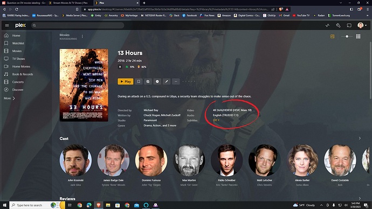Click Paramount studio link
The width and height of the screenshot is (372, 209).
point(150,120)
